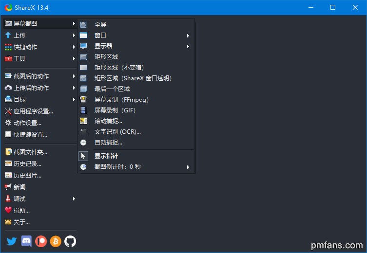Image resolution: width=367 pixels, height=253 pixels.
Task: Click the 显示器 monitor icon
Action: (x=83, y=46)
